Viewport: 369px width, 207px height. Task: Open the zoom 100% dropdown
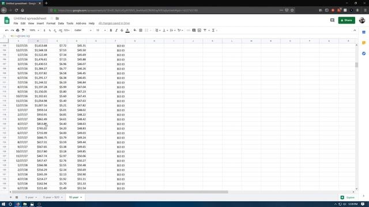[35, 30]
